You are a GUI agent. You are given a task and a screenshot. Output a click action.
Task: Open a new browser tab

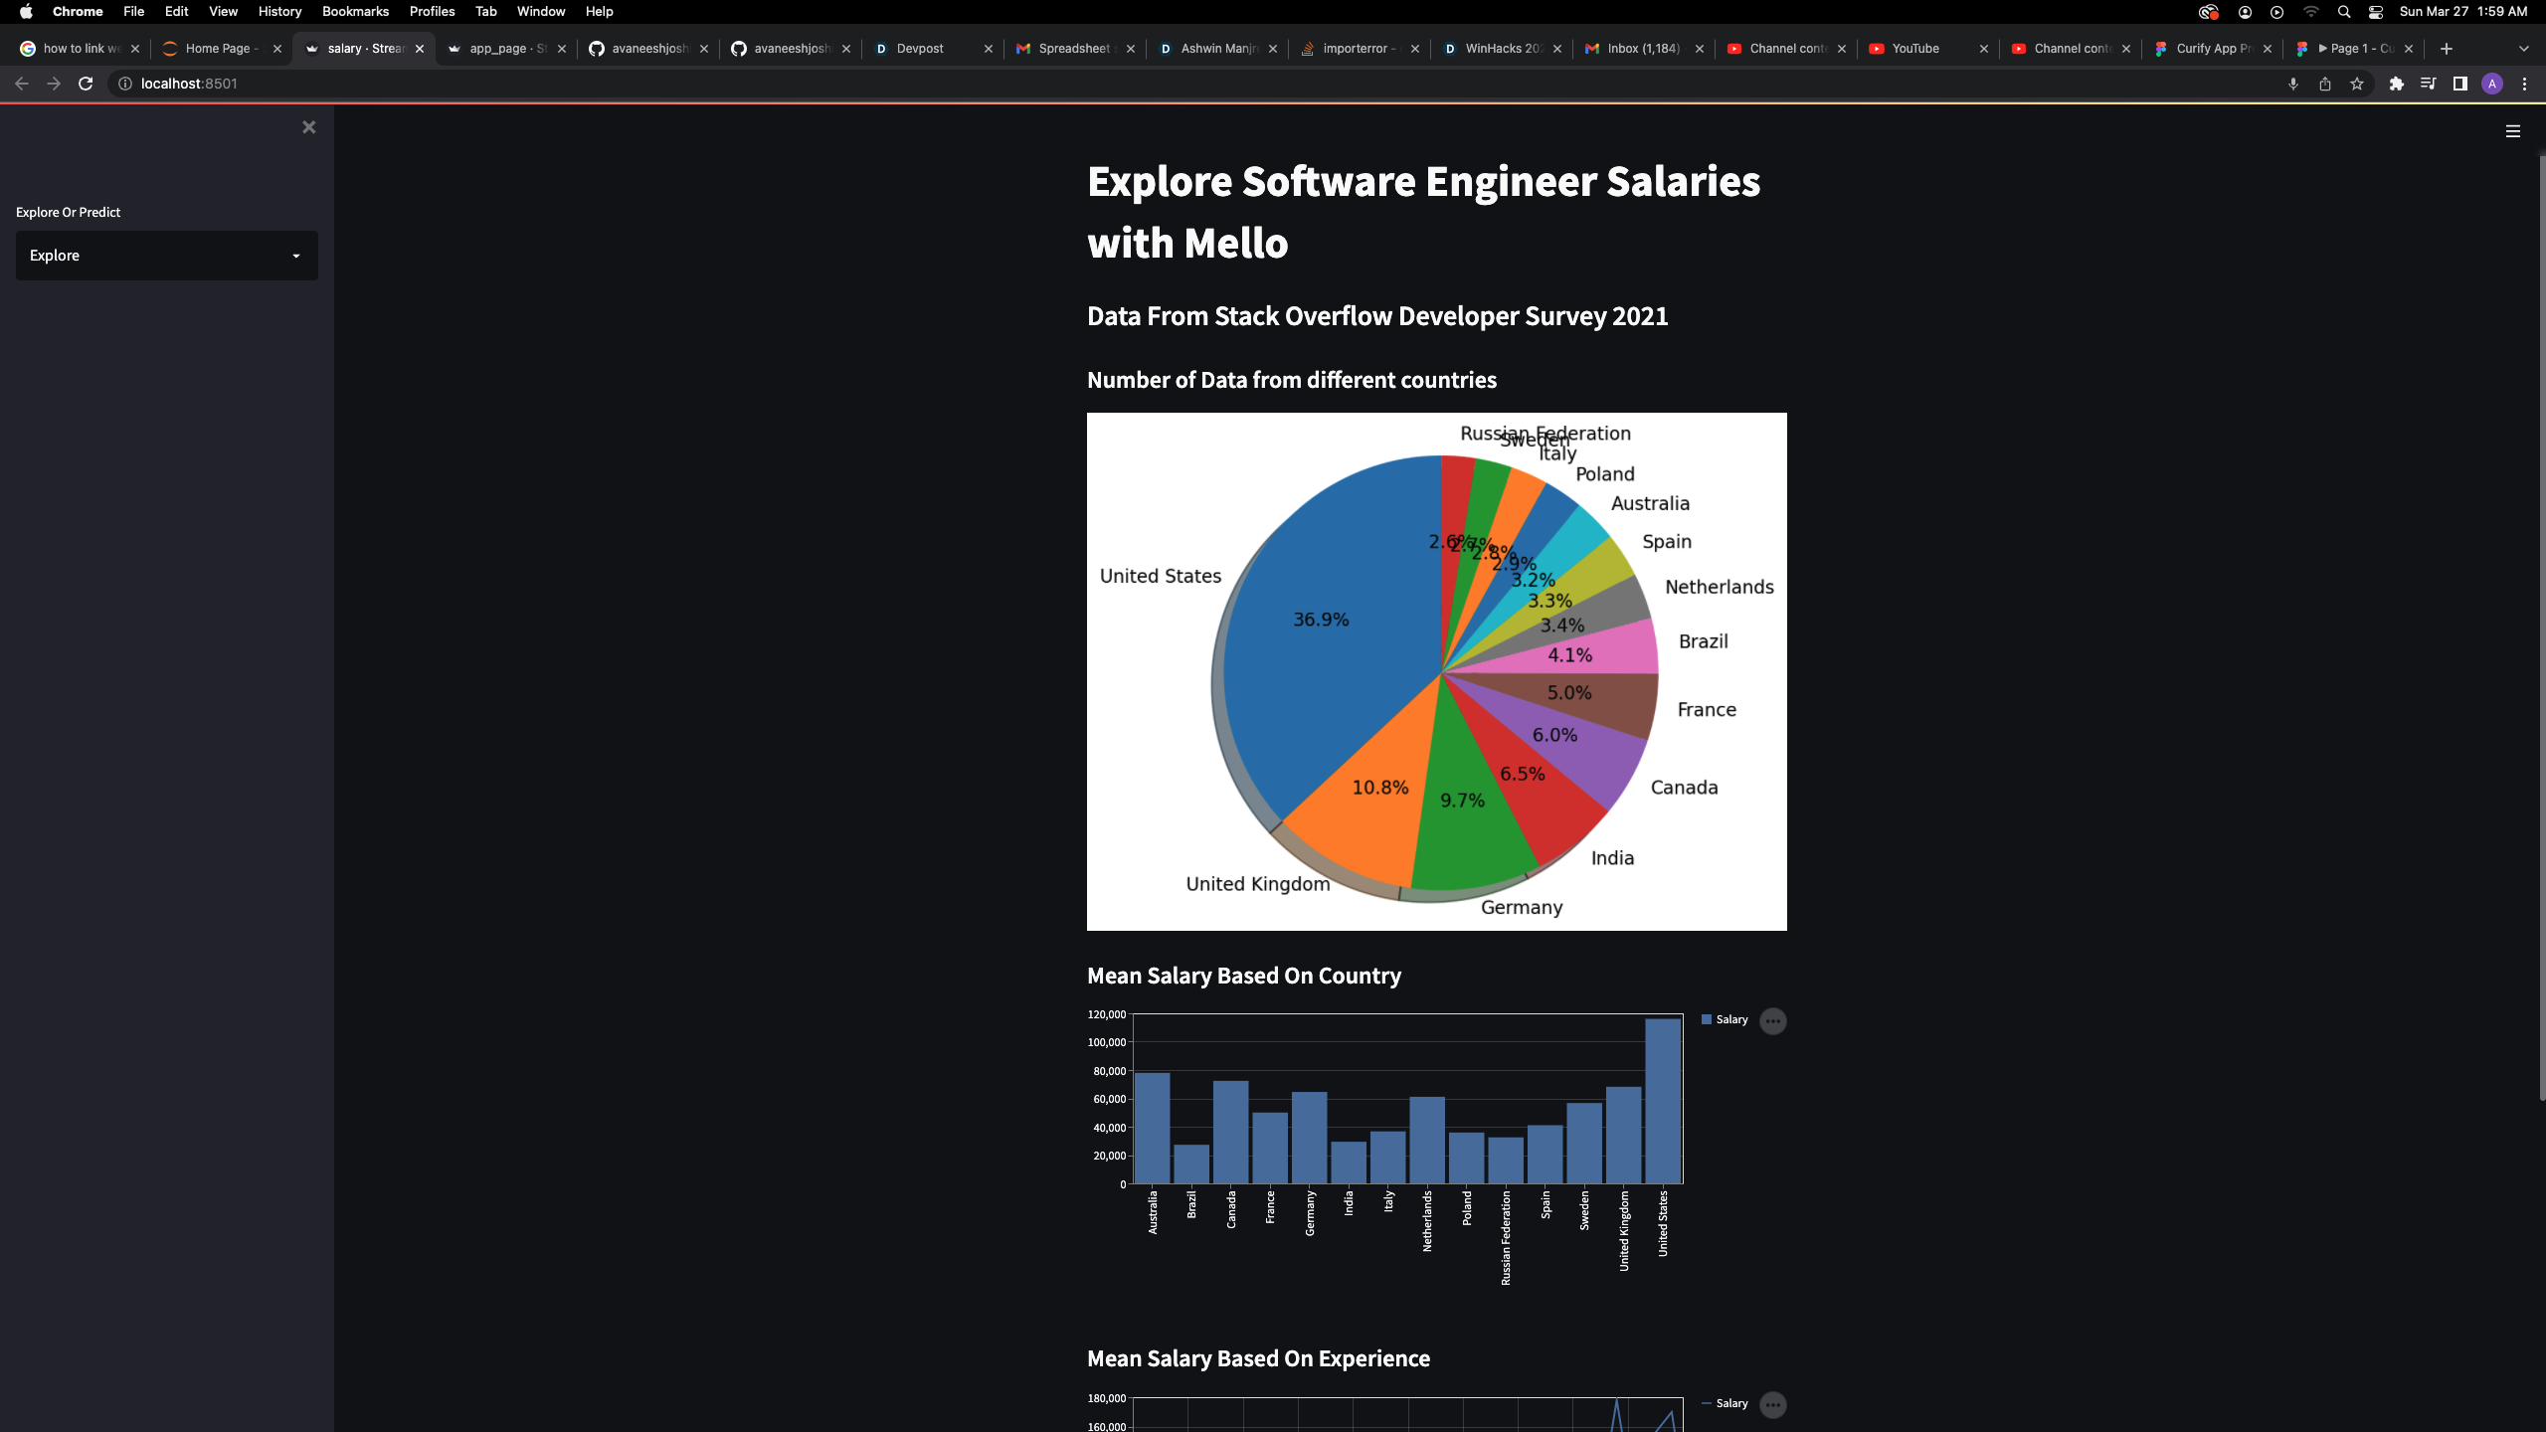pos(2447,48)
